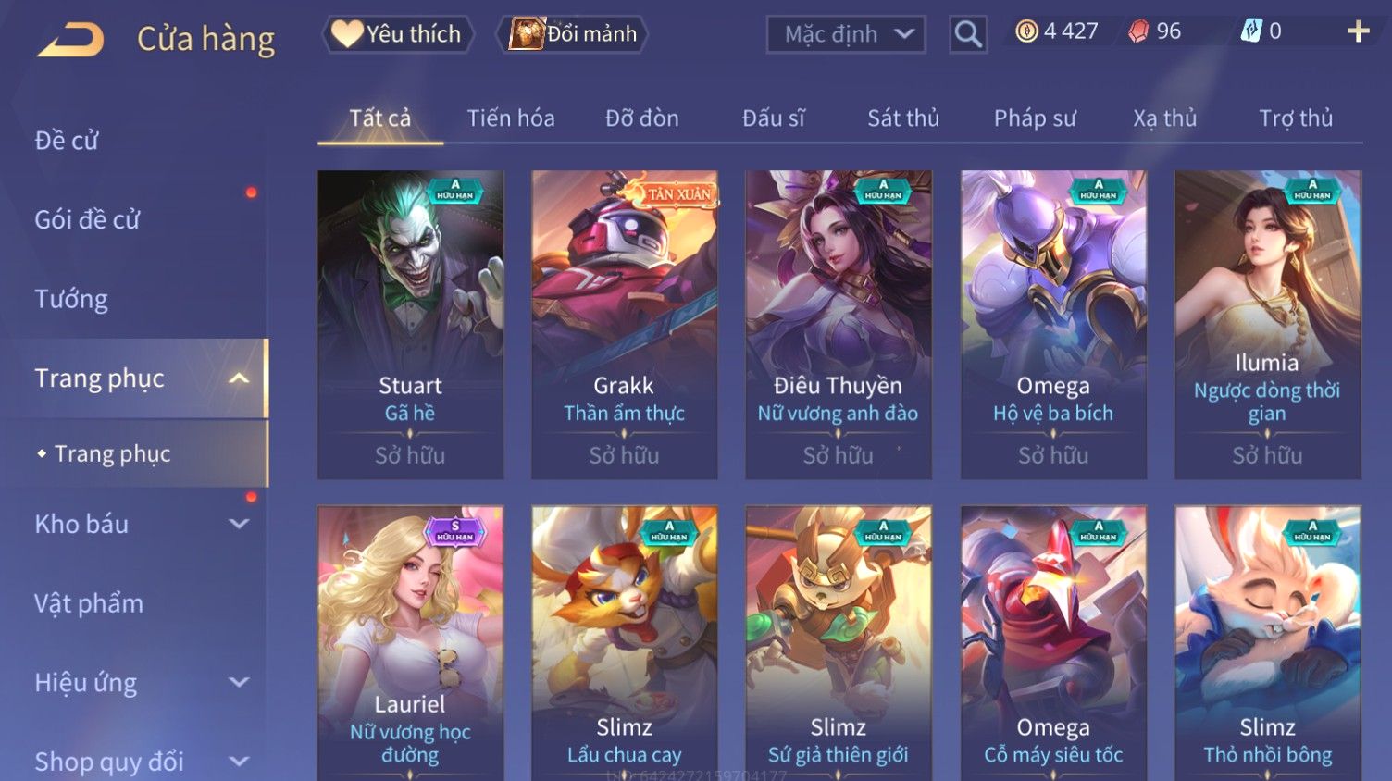This screenshot has height=781, width=1392.
Task: Click the blue voucher currency icon
Action: (1251, 31)
